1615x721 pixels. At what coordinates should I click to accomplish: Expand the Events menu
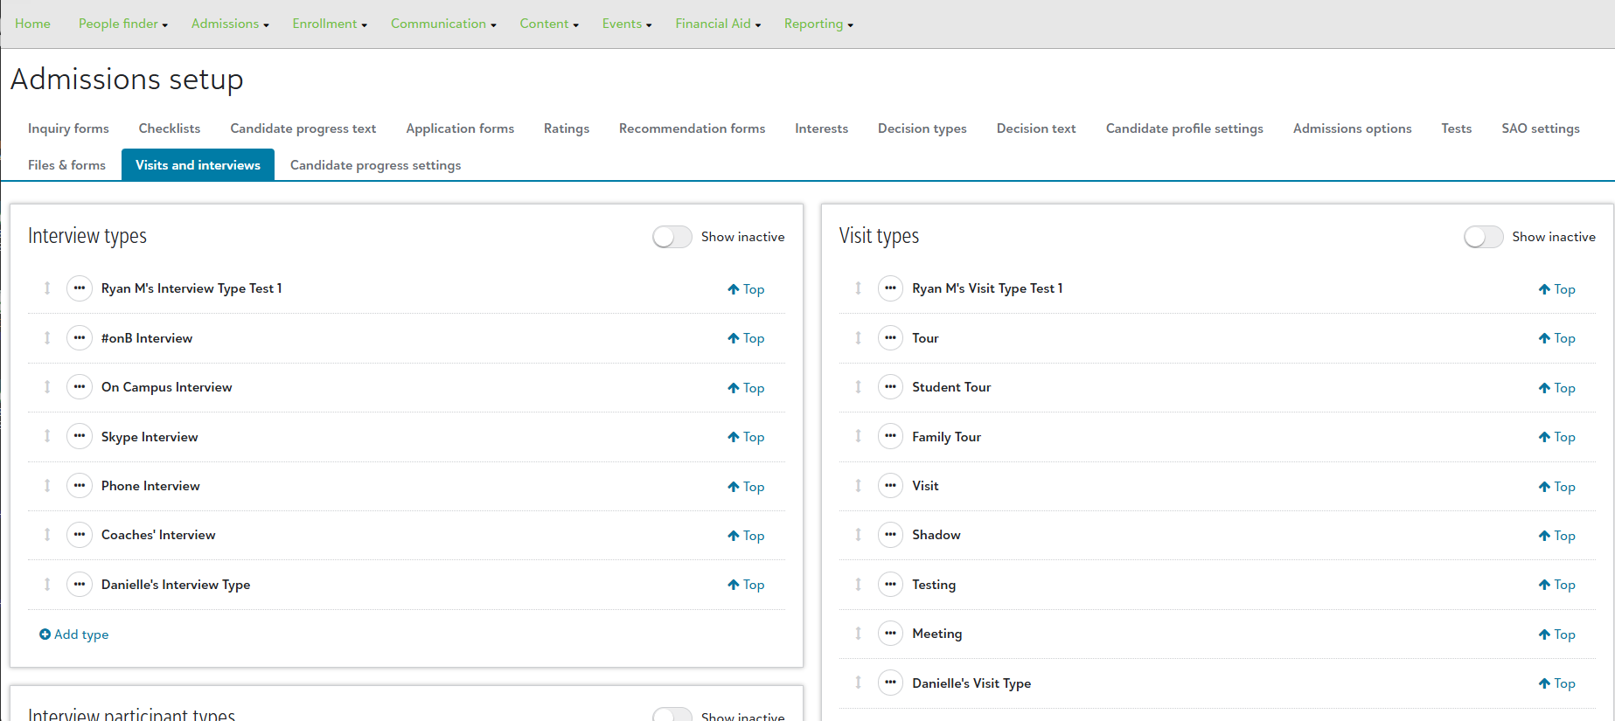pos(627,24)
